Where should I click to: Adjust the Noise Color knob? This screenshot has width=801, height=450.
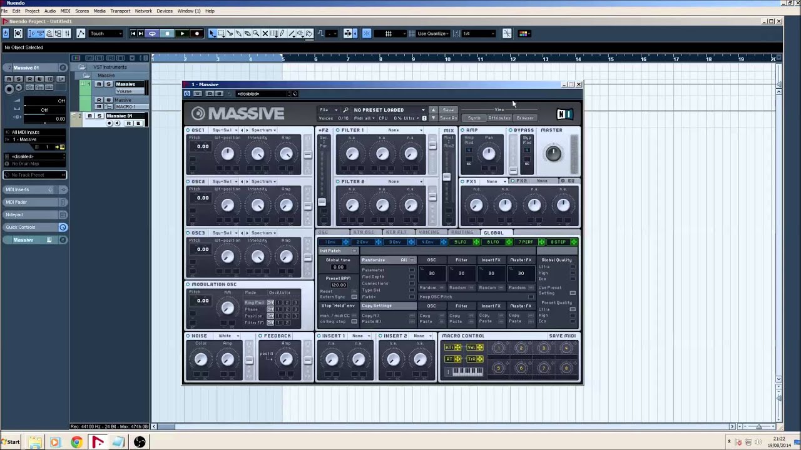coord(200,359)
